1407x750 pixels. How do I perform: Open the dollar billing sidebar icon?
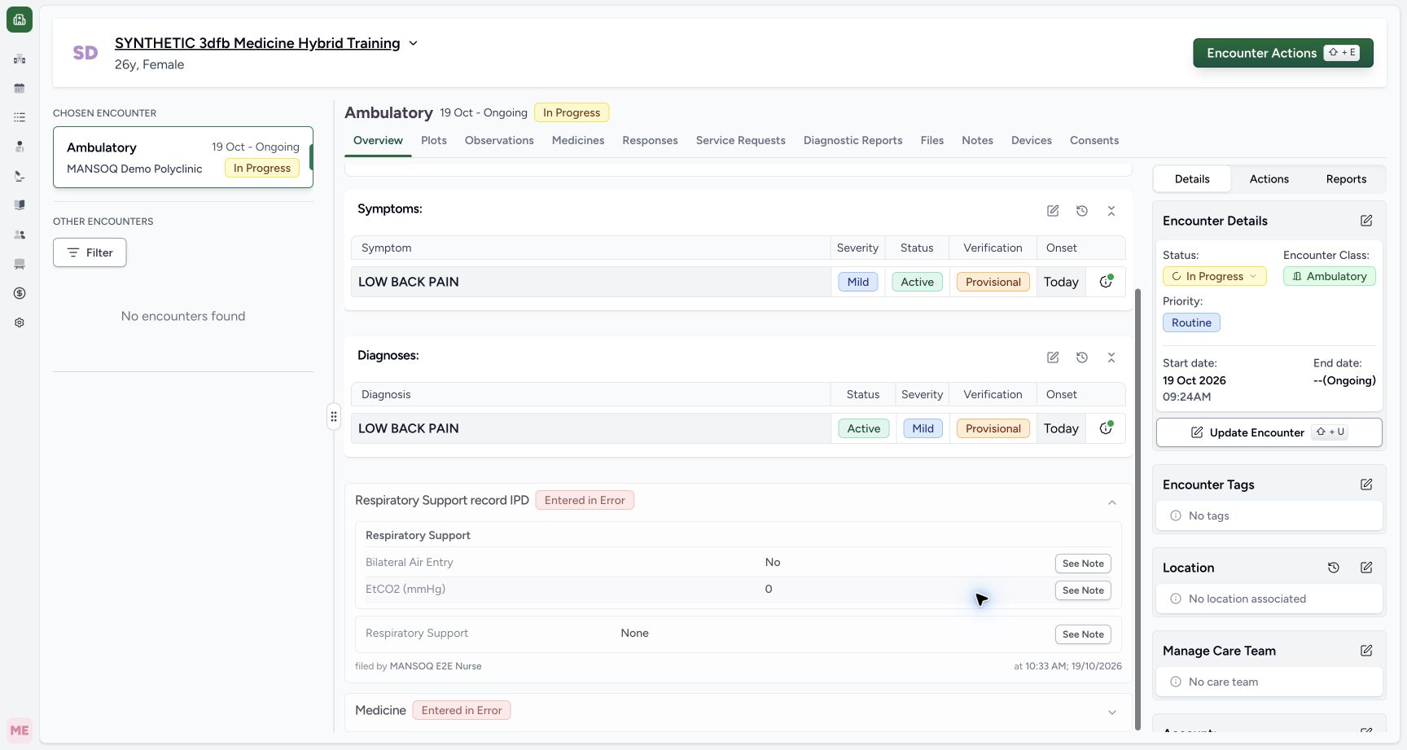[20, 293]
